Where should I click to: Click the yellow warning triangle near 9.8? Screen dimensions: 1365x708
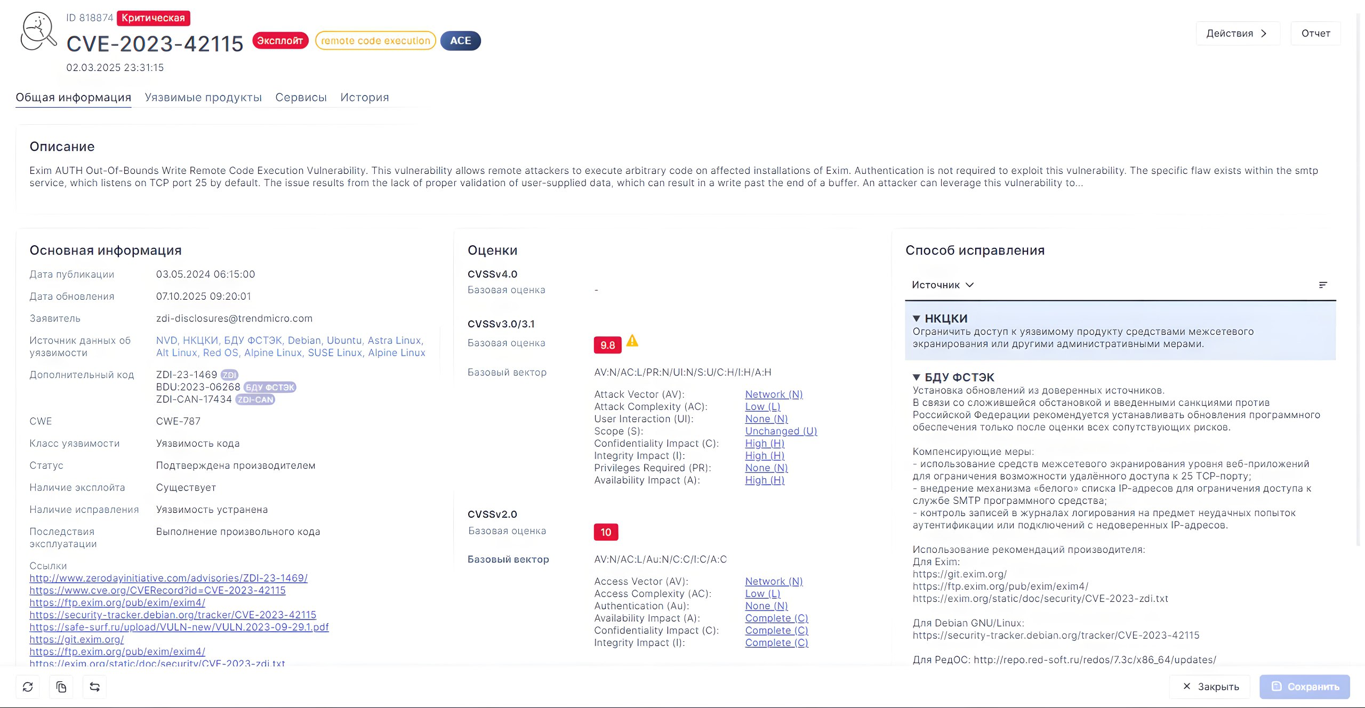coord(632,341)
